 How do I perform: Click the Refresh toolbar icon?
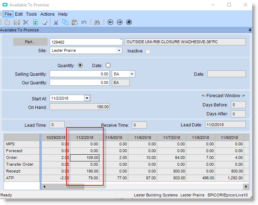tap(35, 22)
